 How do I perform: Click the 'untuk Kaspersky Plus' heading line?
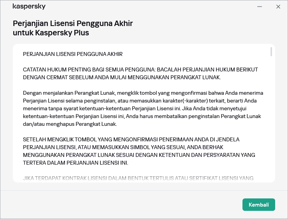click(51, 33)
